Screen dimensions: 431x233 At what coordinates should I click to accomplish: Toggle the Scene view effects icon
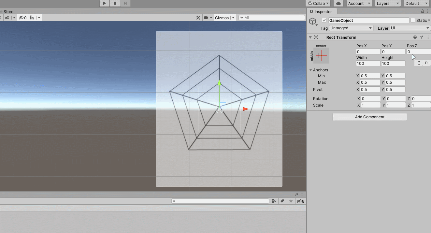tap(7, 18)
